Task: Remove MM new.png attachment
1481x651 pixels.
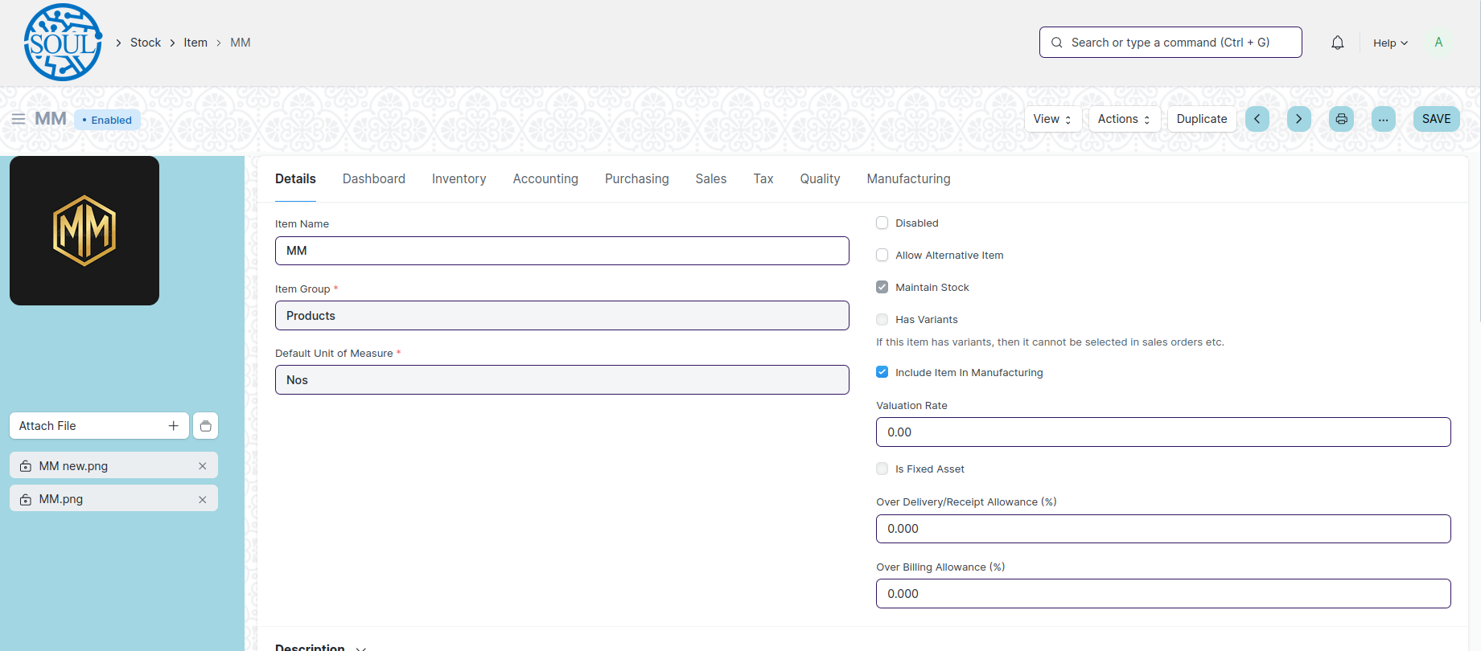Action: 202,466
